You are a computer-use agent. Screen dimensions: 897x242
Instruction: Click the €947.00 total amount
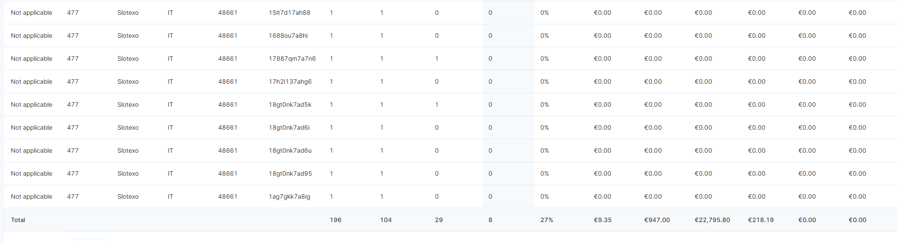coord(657,220)
